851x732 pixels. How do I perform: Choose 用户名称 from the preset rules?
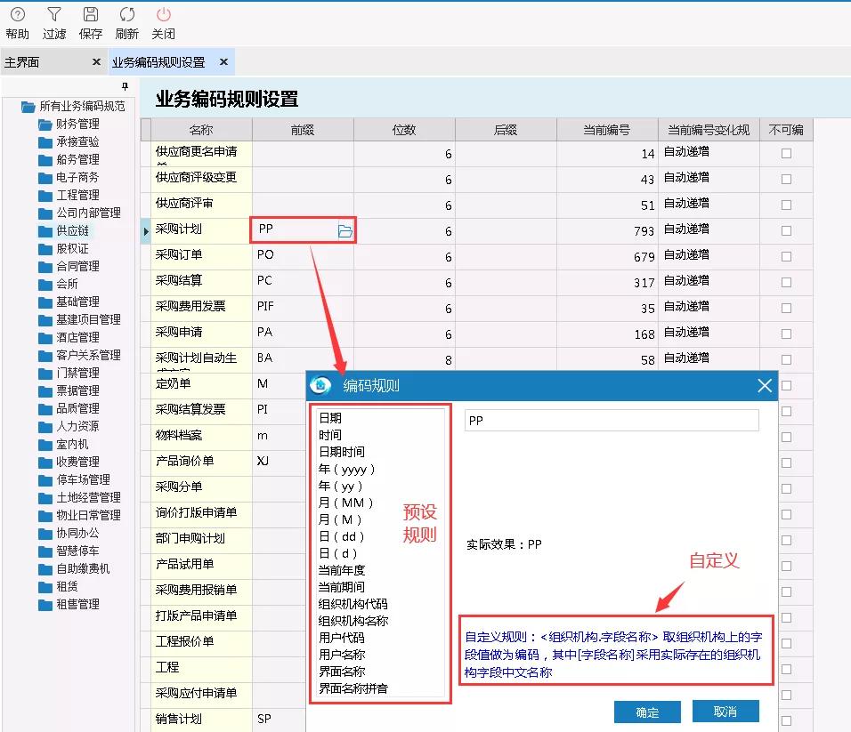(x=341, y=655)
